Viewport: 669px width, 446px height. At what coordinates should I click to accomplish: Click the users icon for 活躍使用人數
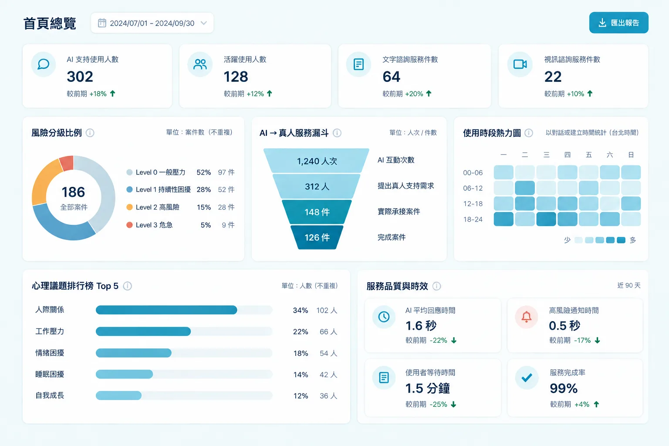click(200, 64)
